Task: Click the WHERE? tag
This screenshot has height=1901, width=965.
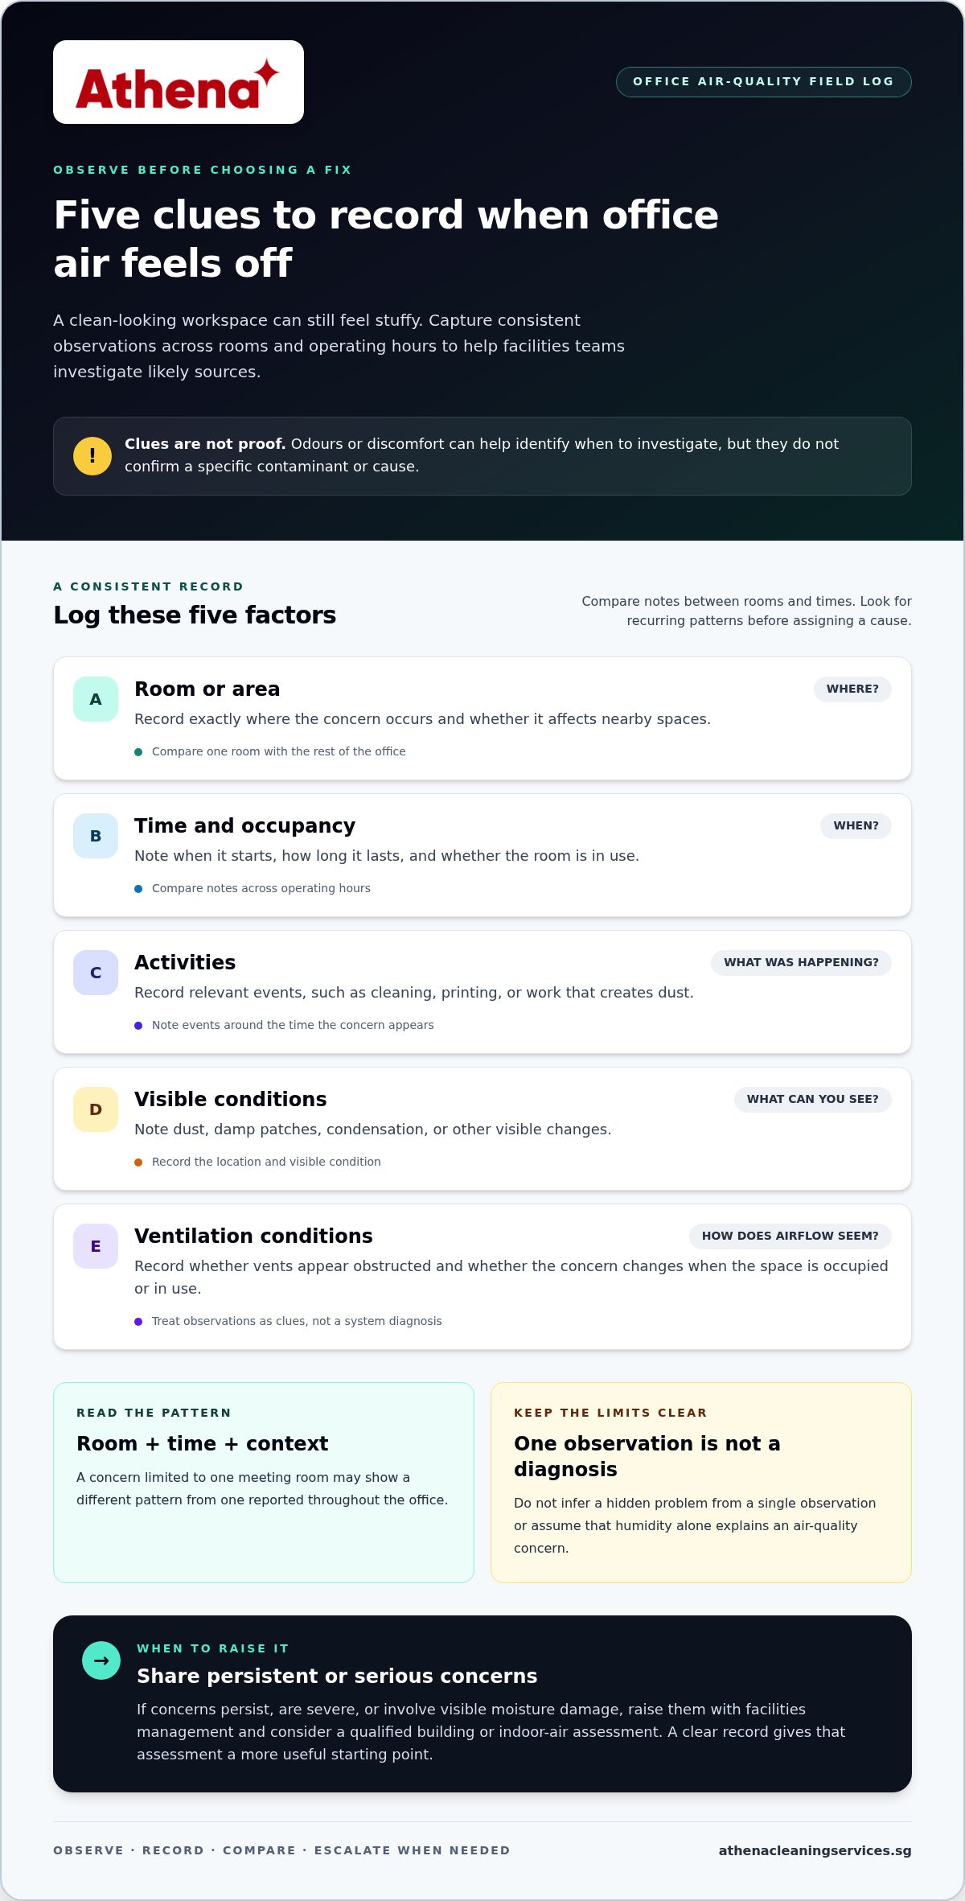Action: 852,689
